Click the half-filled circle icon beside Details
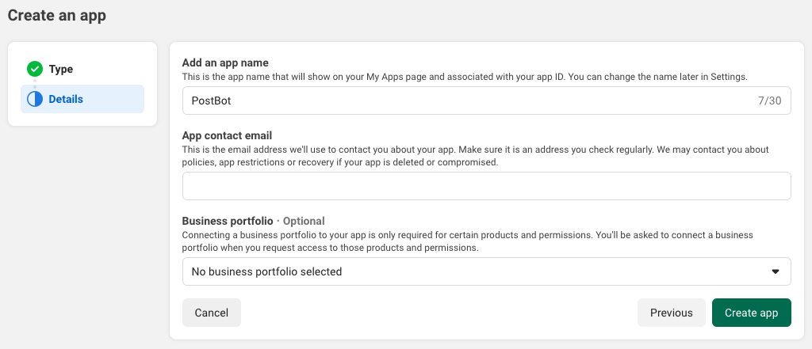The height and width of the screenshot is (349, 812). 34,99
